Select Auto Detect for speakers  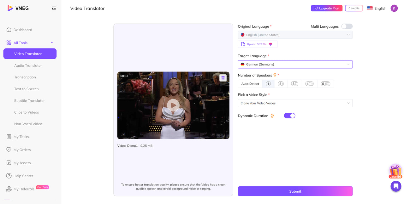tap(250, 84)
